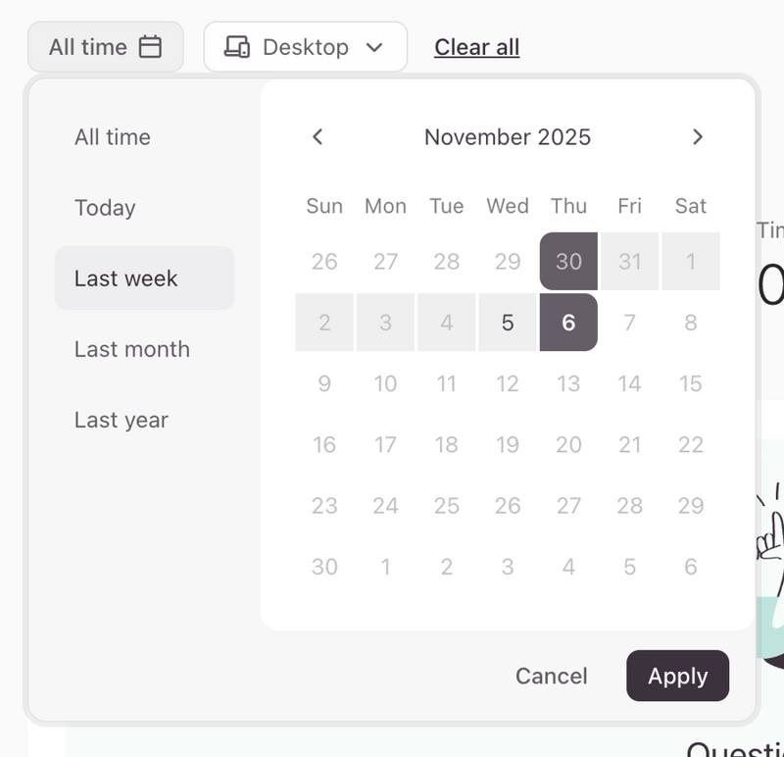Click the Cancel button
The height and width of the screenshot is (757, 784).
coord(551,676)
